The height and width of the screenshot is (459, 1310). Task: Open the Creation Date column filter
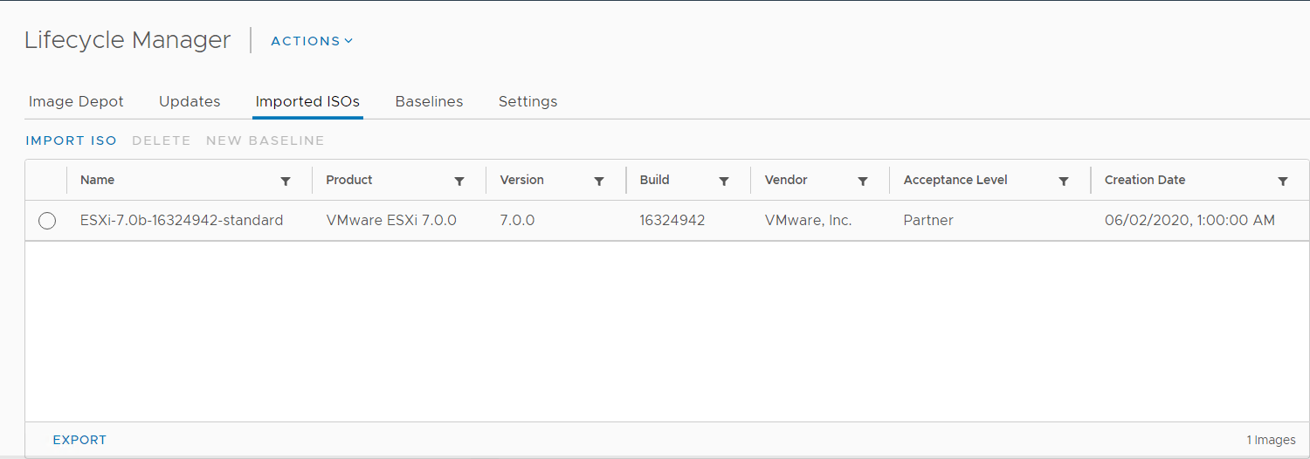[1283, 182]
